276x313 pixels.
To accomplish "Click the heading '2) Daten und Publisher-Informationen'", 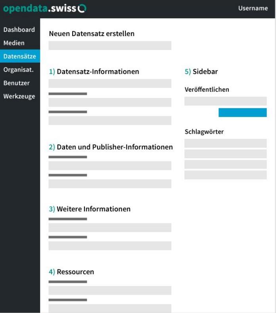I will pyautogui.click(x=111, y=147).
